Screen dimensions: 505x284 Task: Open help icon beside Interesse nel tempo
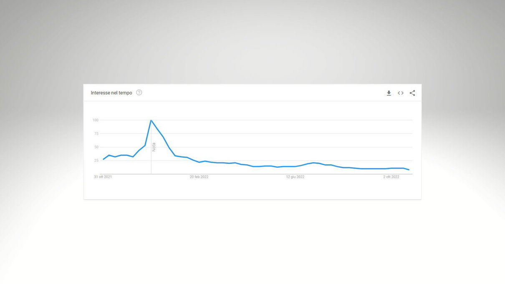(x=139, y=93)
